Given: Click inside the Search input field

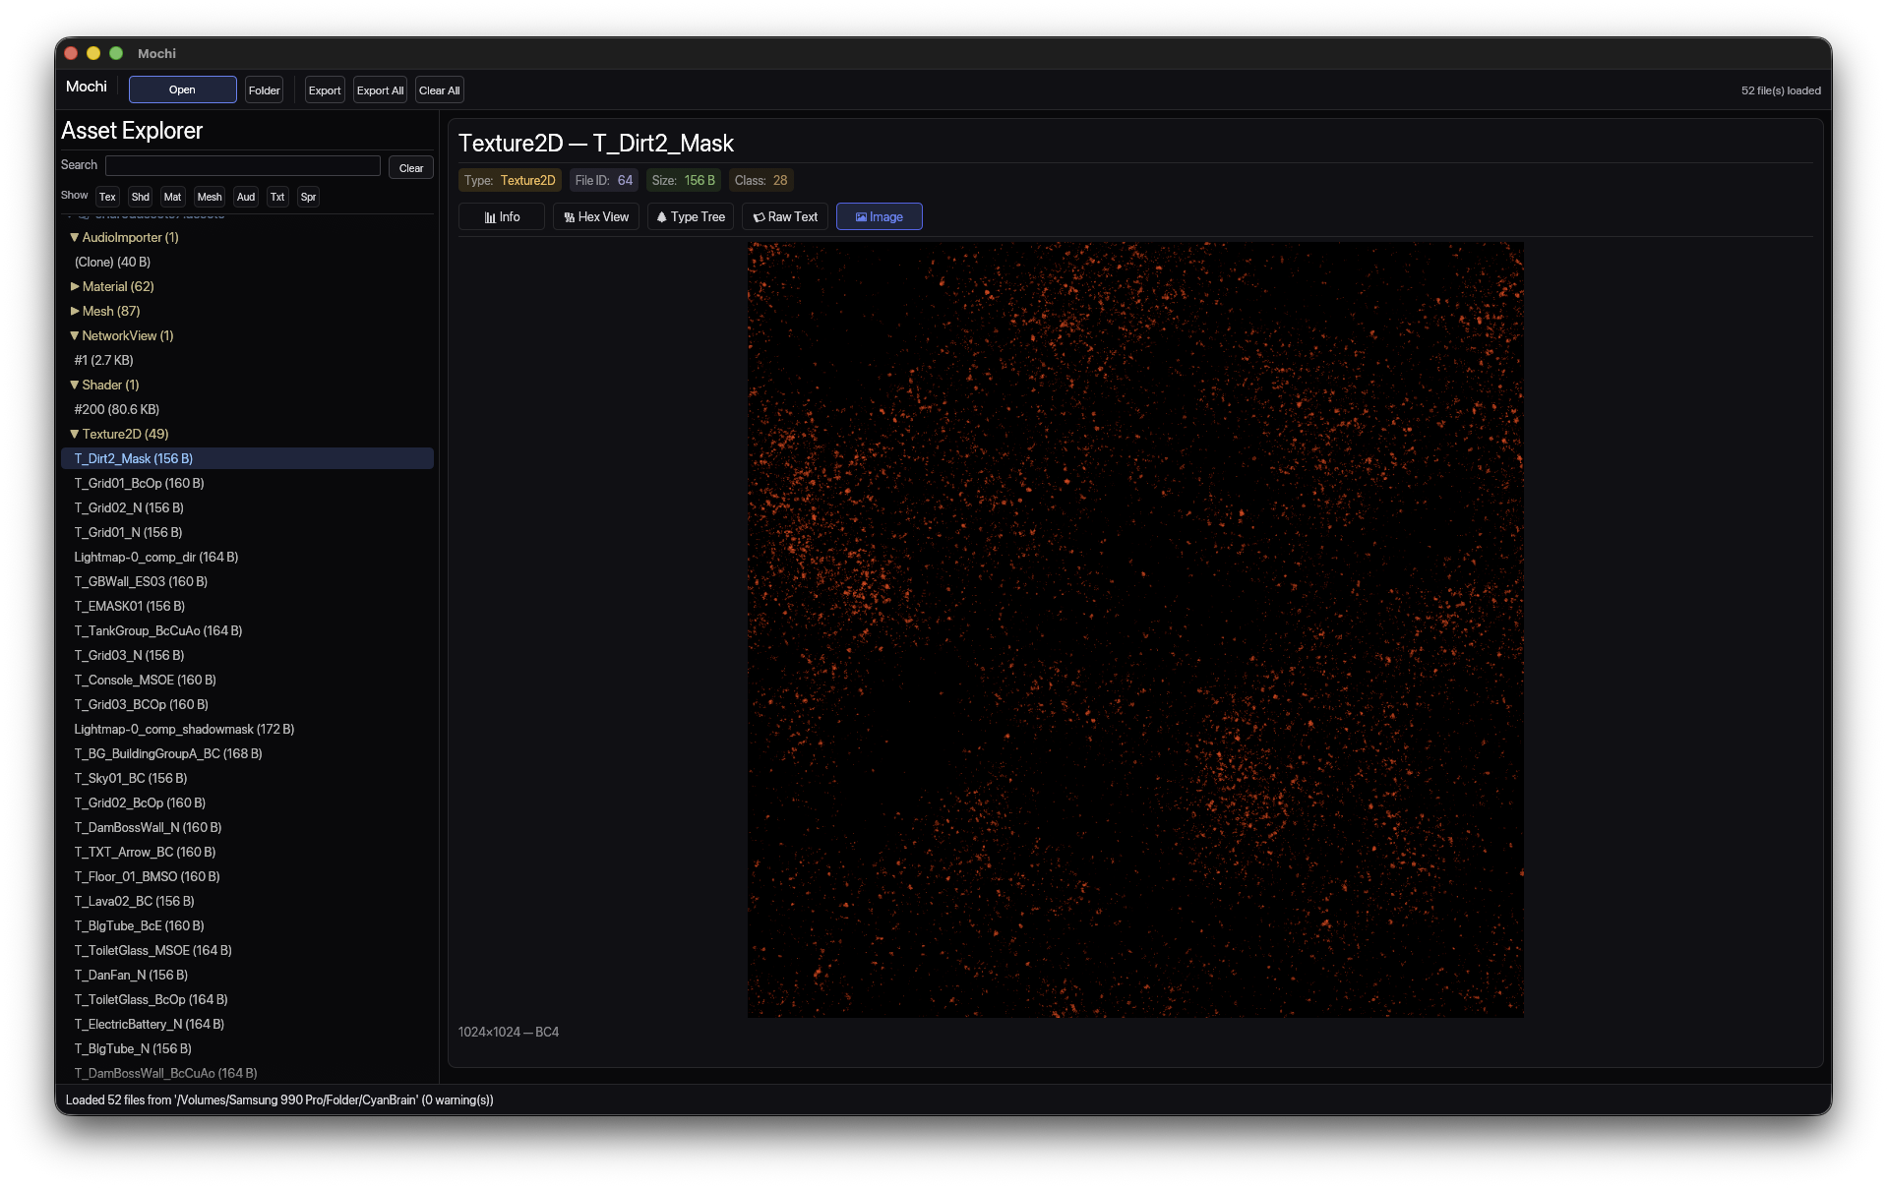Looking at the screenshot, I should (242, 165).
